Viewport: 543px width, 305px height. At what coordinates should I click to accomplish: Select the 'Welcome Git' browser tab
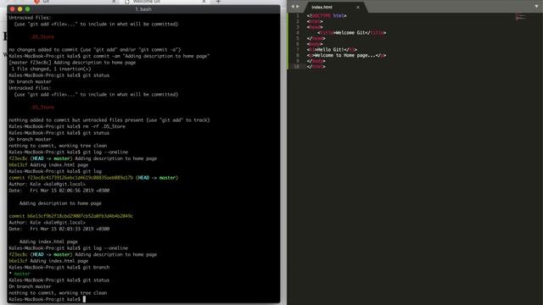[165, 2]
